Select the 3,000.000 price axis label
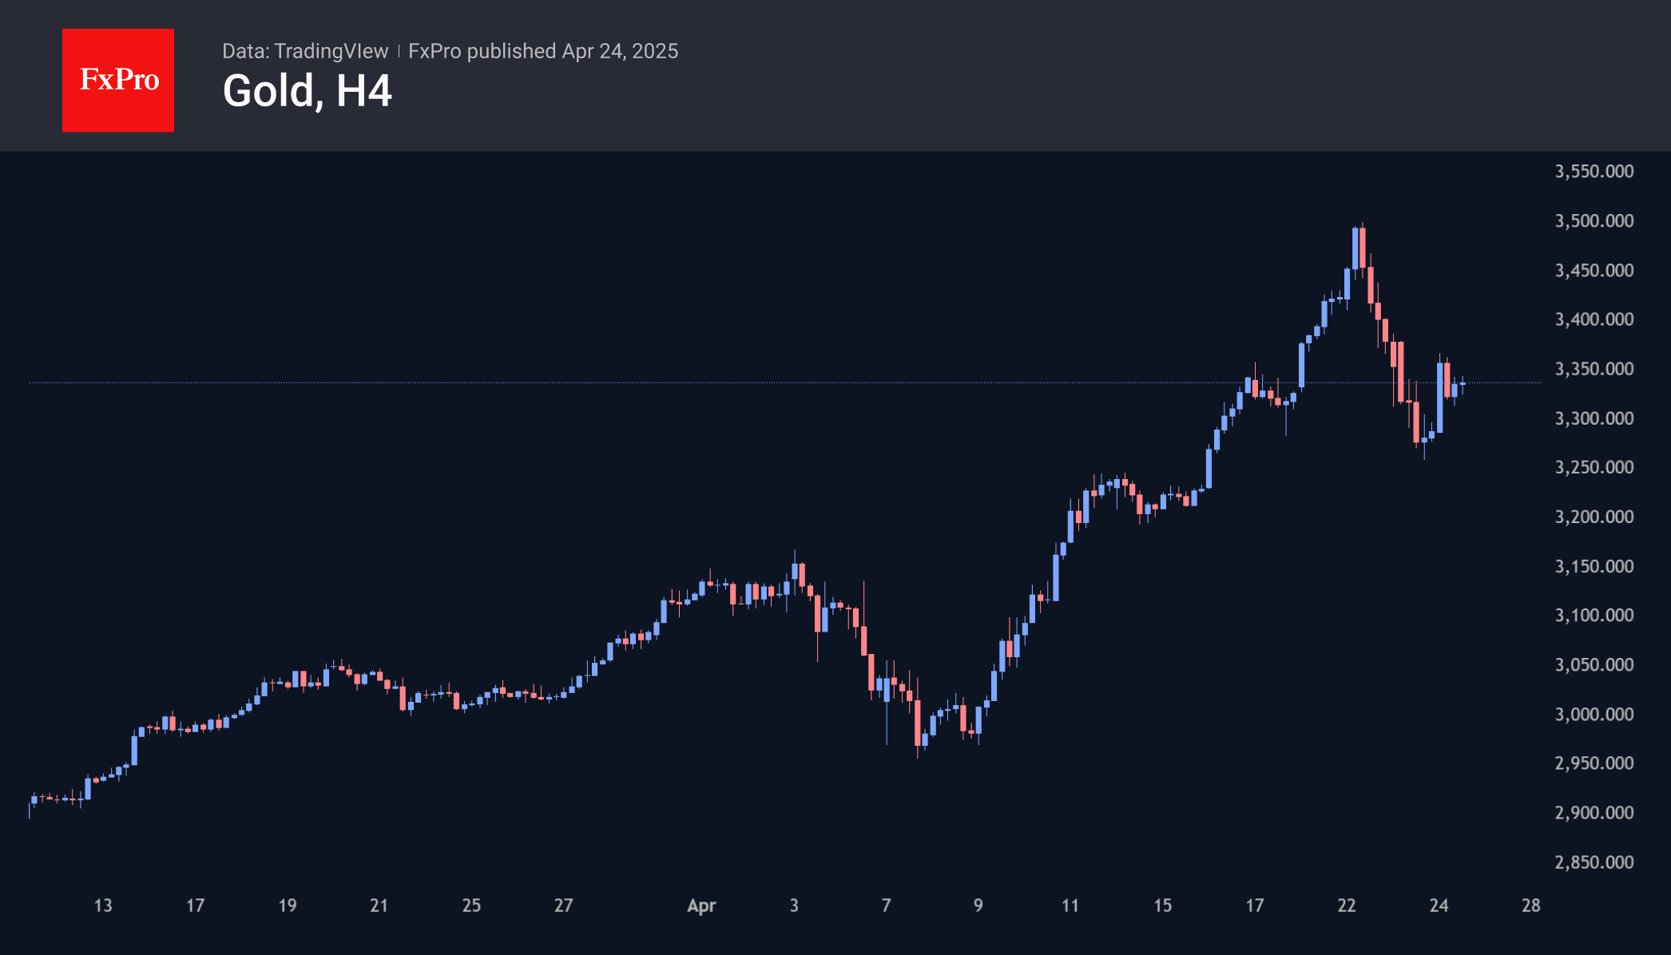The width and height of the screenshot is (1671, 955). tap(1594, 715)
